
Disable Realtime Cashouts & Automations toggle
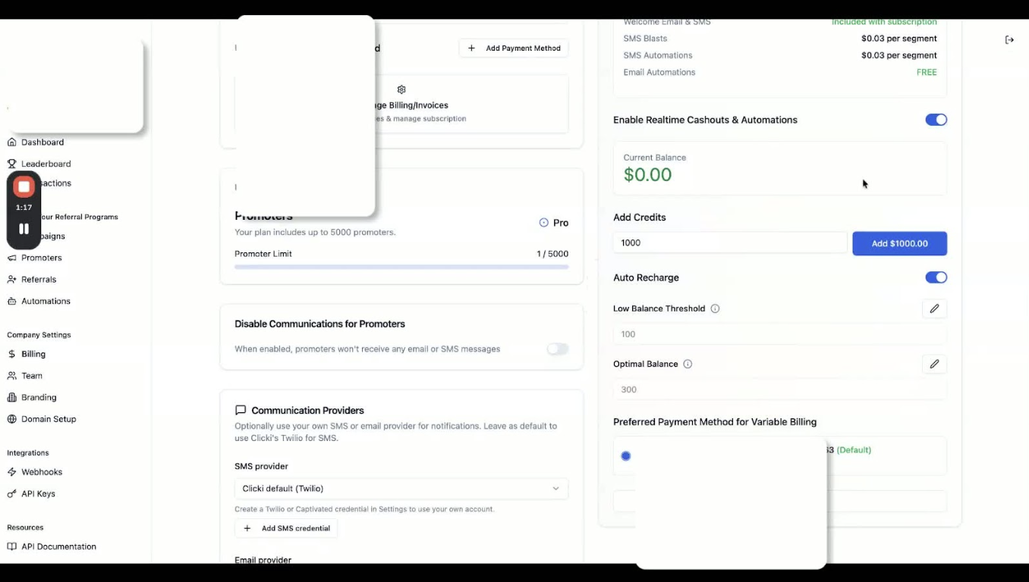[936, 120]
